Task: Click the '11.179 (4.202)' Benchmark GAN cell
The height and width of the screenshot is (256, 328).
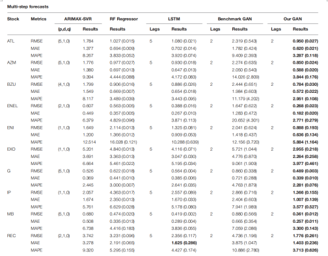Action: tap(245, 99)
